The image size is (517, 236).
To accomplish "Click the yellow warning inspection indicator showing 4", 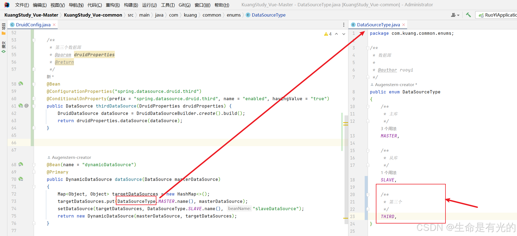I will [328, 34].
